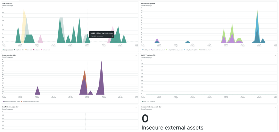Image resolution: width=279 pixels, height=132 pixels.
Task: Click 'Since 1 day ago' under CORS Violations
Action: (146, 57)
